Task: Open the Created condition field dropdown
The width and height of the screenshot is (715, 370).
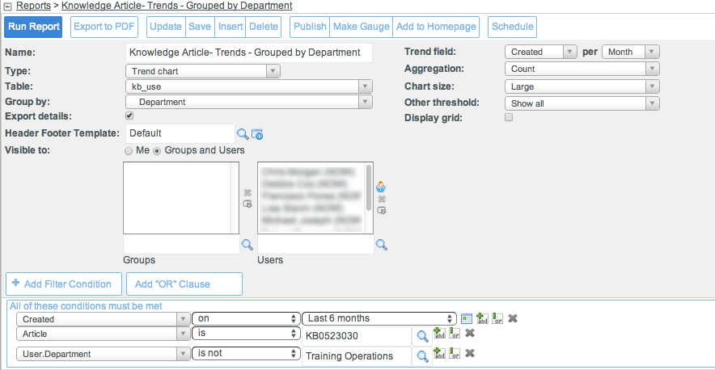Action: tap(103, 319)
